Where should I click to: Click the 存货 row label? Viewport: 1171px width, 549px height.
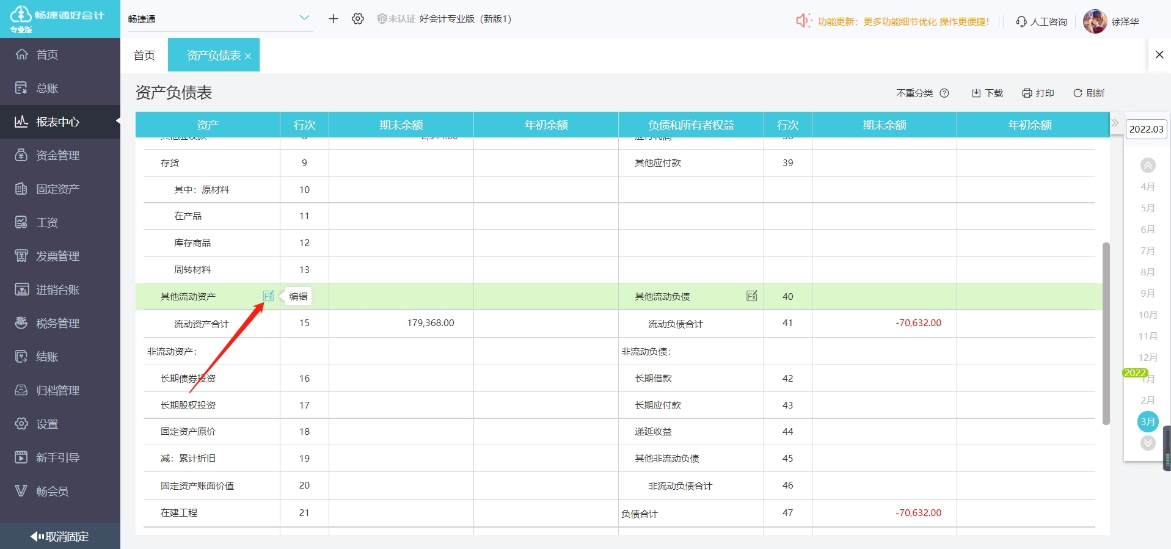coord(170,162)
